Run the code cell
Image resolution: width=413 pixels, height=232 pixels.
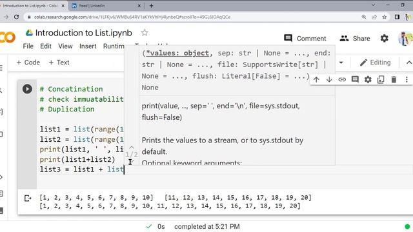pos(27,89)
